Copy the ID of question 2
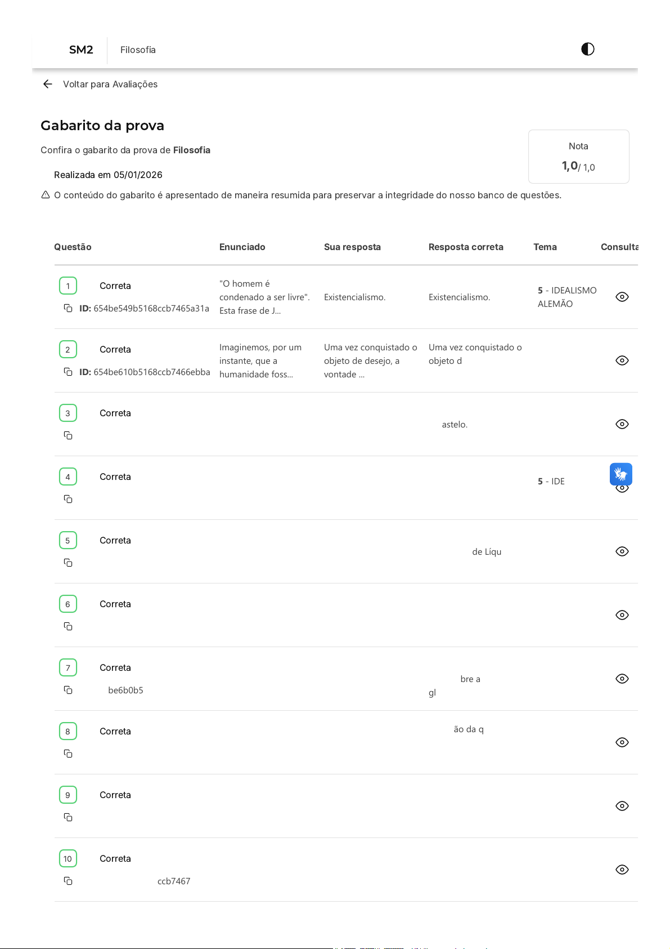 pos(68,372)
